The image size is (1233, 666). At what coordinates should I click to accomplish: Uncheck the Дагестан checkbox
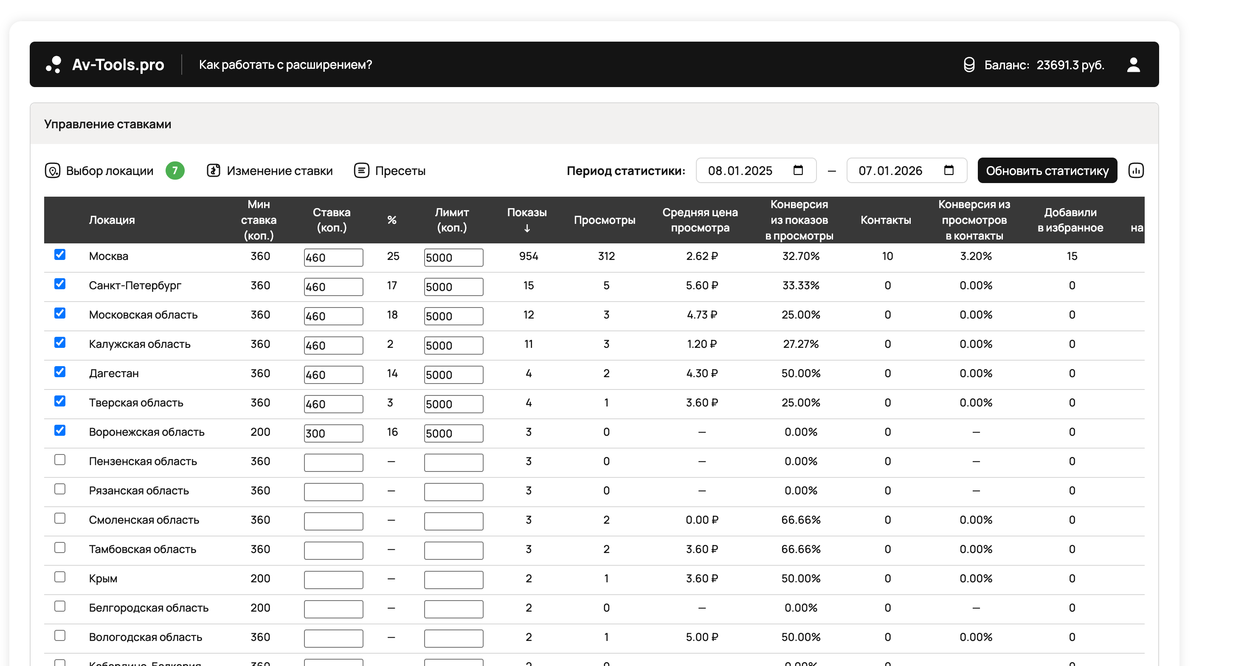60,372
